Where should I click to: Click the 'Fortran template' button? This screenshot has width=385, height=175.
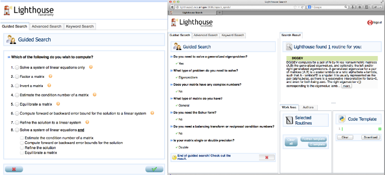pyautogui.click(x=314, y=139)
